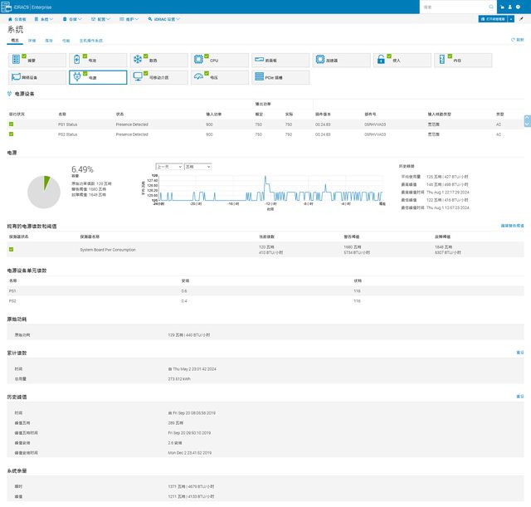Open the 瓦特 unit dropdown
Viewport: 531px width, 507px height.
coord(197,167)
